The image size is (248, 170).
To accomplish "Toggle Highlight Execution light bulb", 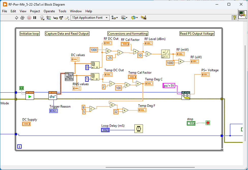I will 42,18.
